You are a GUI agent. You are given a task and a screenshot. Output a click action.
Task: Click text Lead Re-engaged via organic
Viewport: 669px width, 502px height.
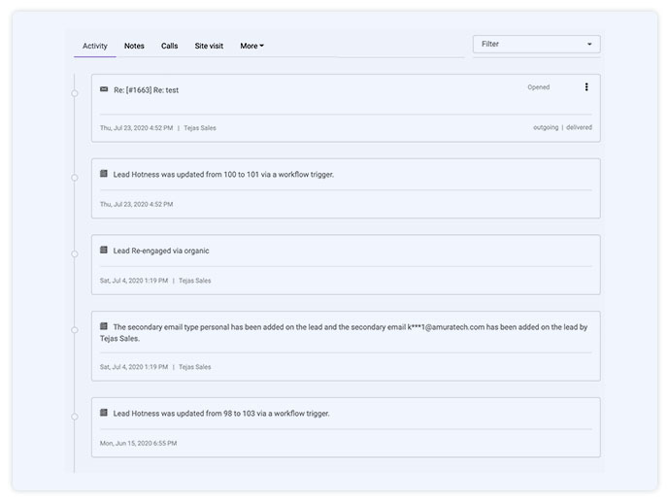tap(161, 251)
